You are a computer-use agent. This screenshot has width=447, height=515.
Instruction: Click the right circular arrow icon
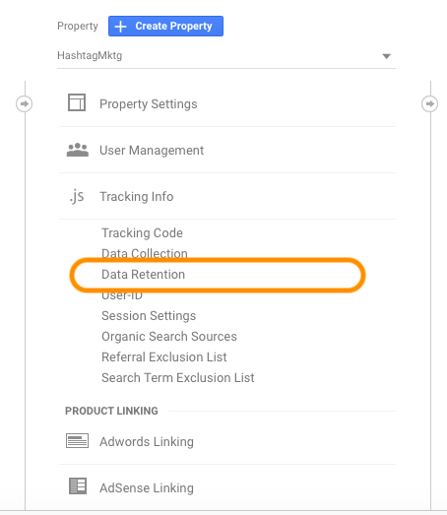(429, 103)
